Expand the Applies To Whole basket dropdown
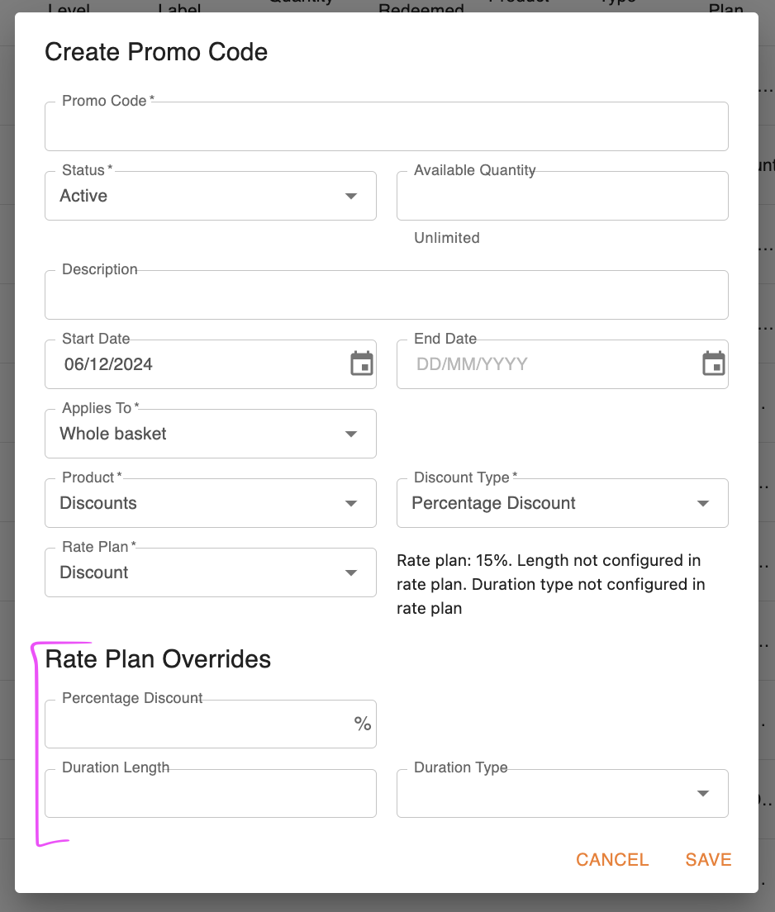Screen dimensions: 775x912 pyautogui.click(x=211, y=434)
